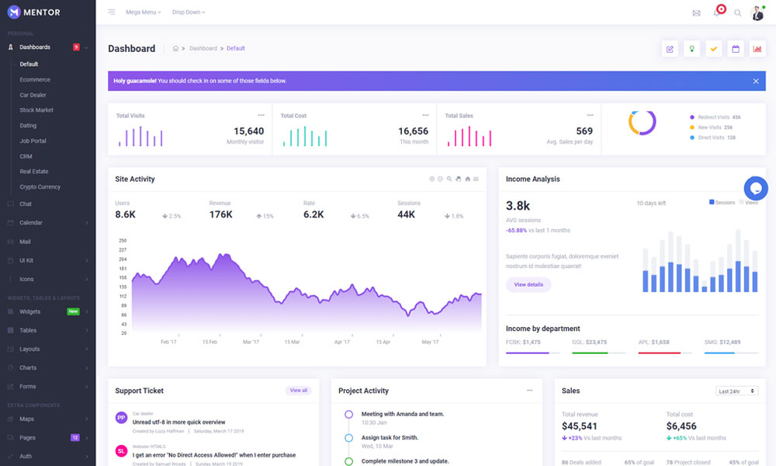Screen dimensions: 776x466
Task: Reset Site Activity chart with home icon
Action: click(x=467, y=179)
